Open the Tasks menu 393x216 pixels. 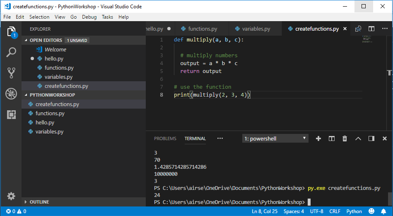107,17
